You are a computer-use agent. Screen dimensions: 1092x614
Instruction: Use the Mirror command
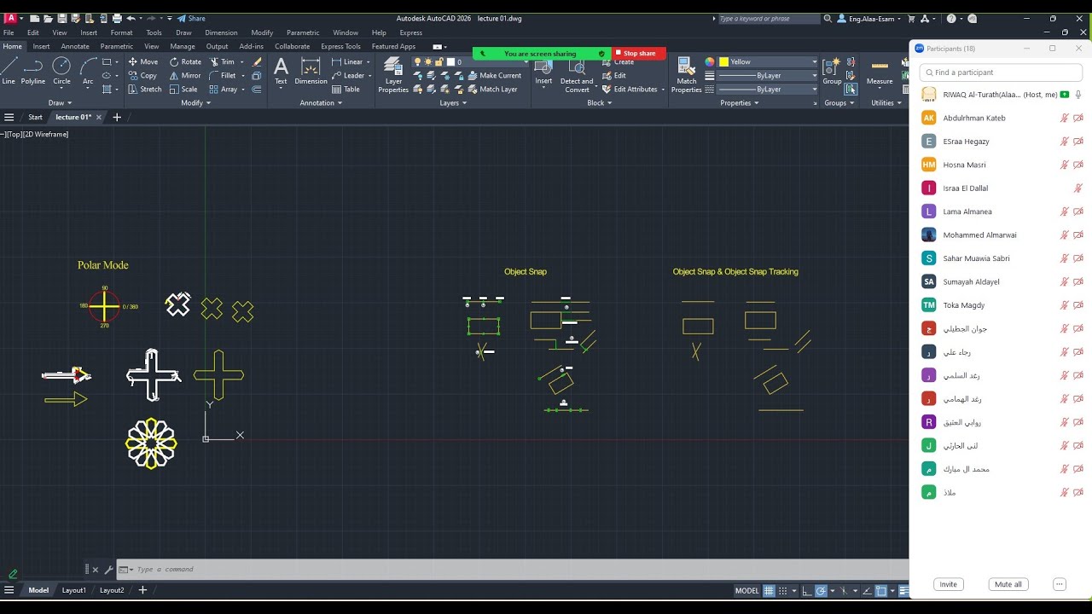[x=185, y=75]
